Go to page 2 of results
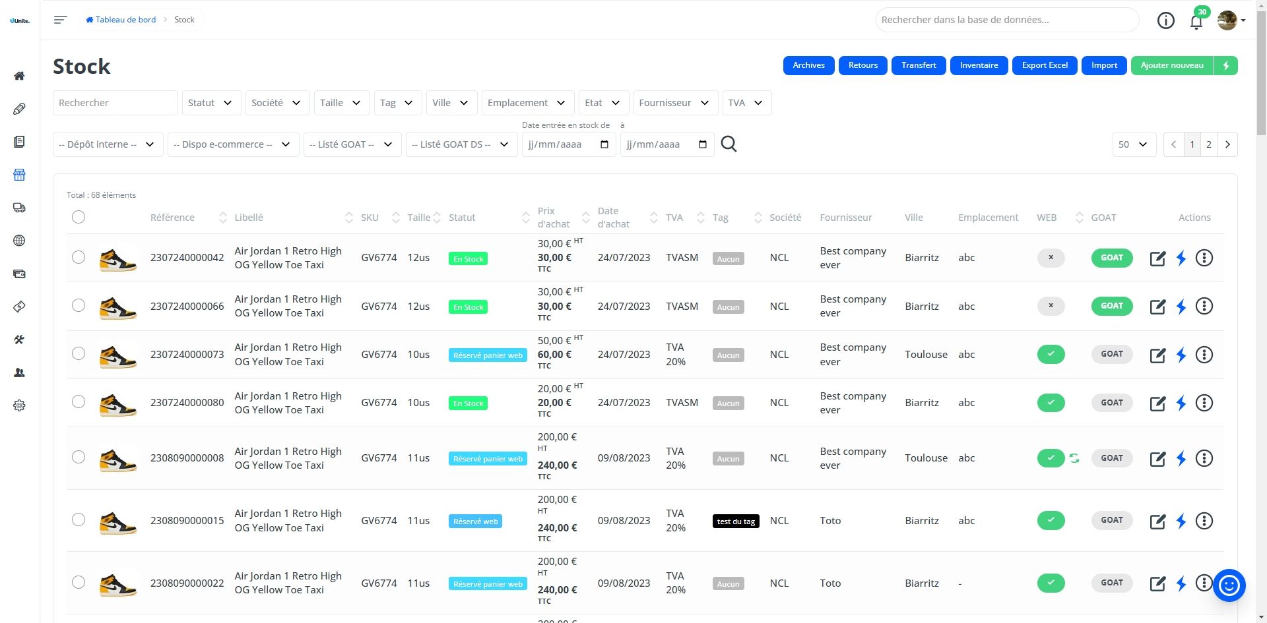The image size is (1267, 623). [x=1209, y=144]
